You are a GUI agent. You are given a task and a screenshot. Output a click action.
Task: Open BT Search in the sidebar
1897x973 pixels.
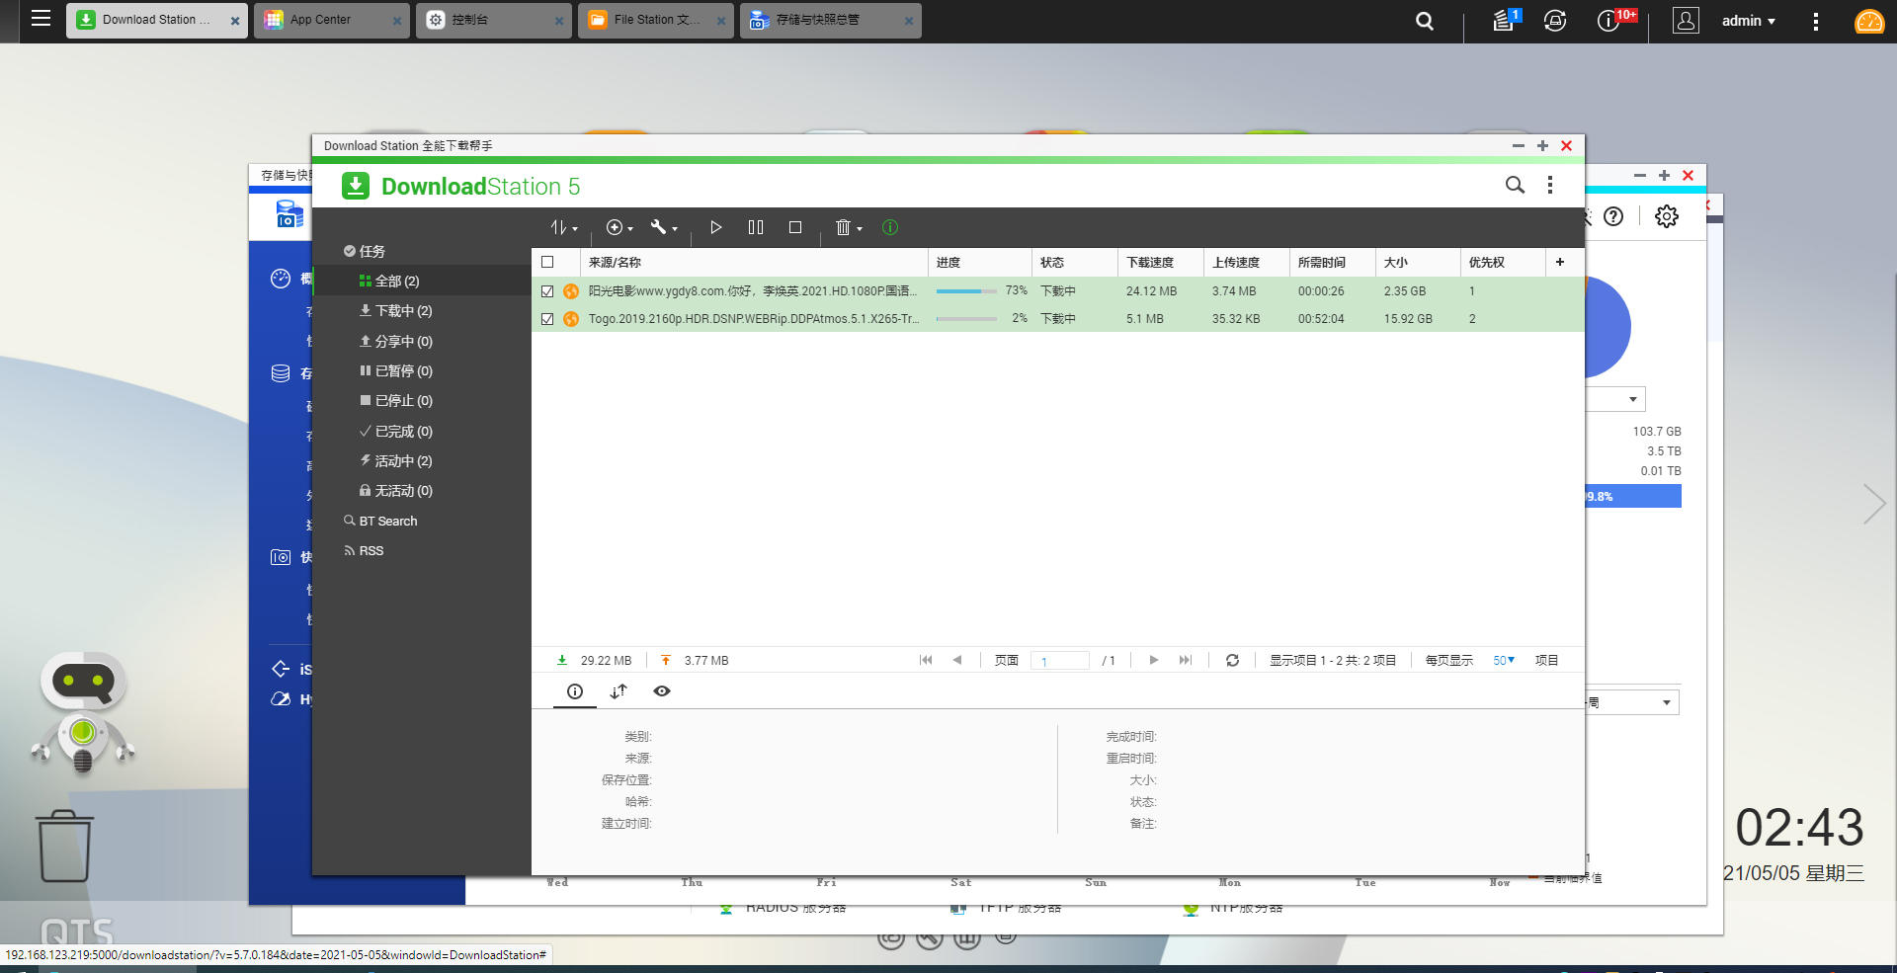387,521
